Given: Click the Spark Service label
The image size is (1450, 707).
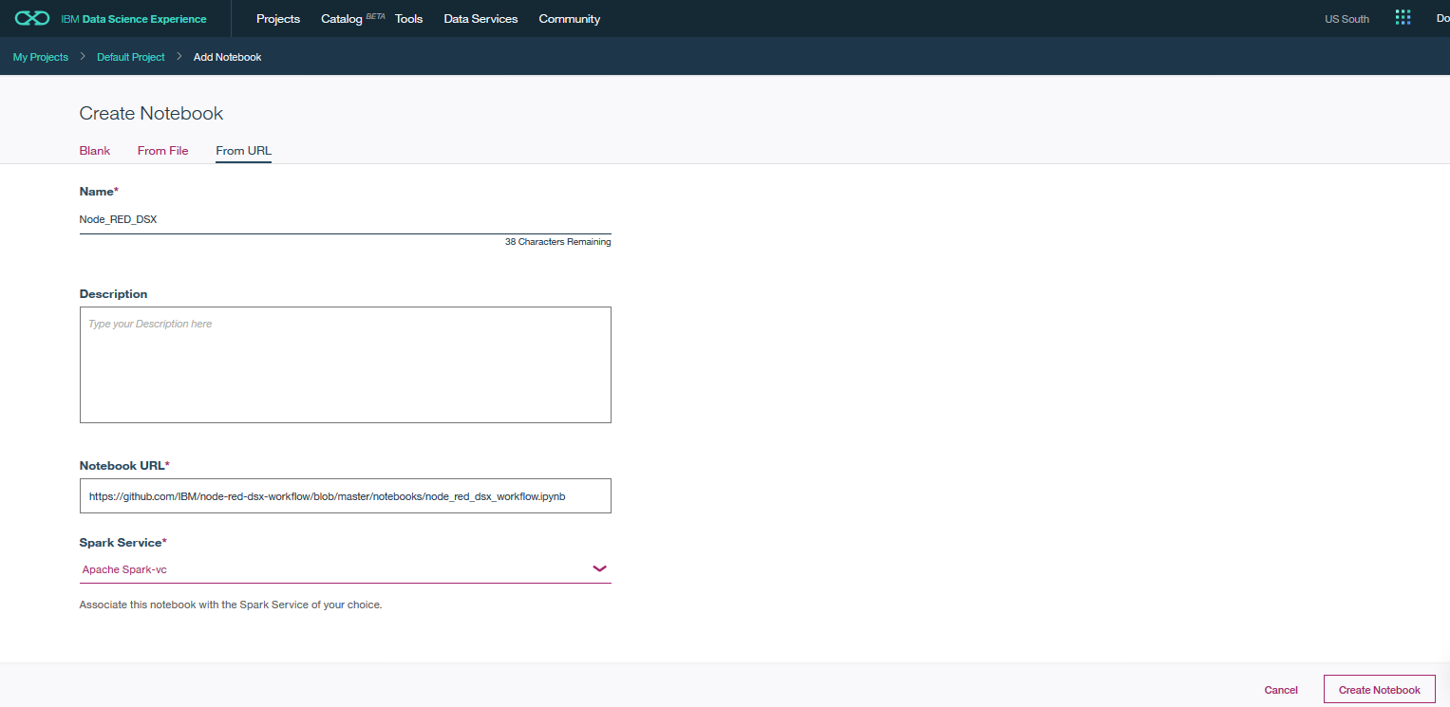Looking at the screenshot, I should pos(123,543).
